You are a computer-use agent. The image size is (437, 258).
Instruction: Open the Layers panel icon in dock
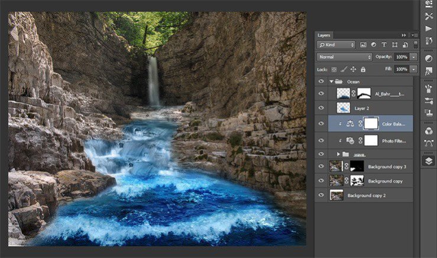click(429, 160)
